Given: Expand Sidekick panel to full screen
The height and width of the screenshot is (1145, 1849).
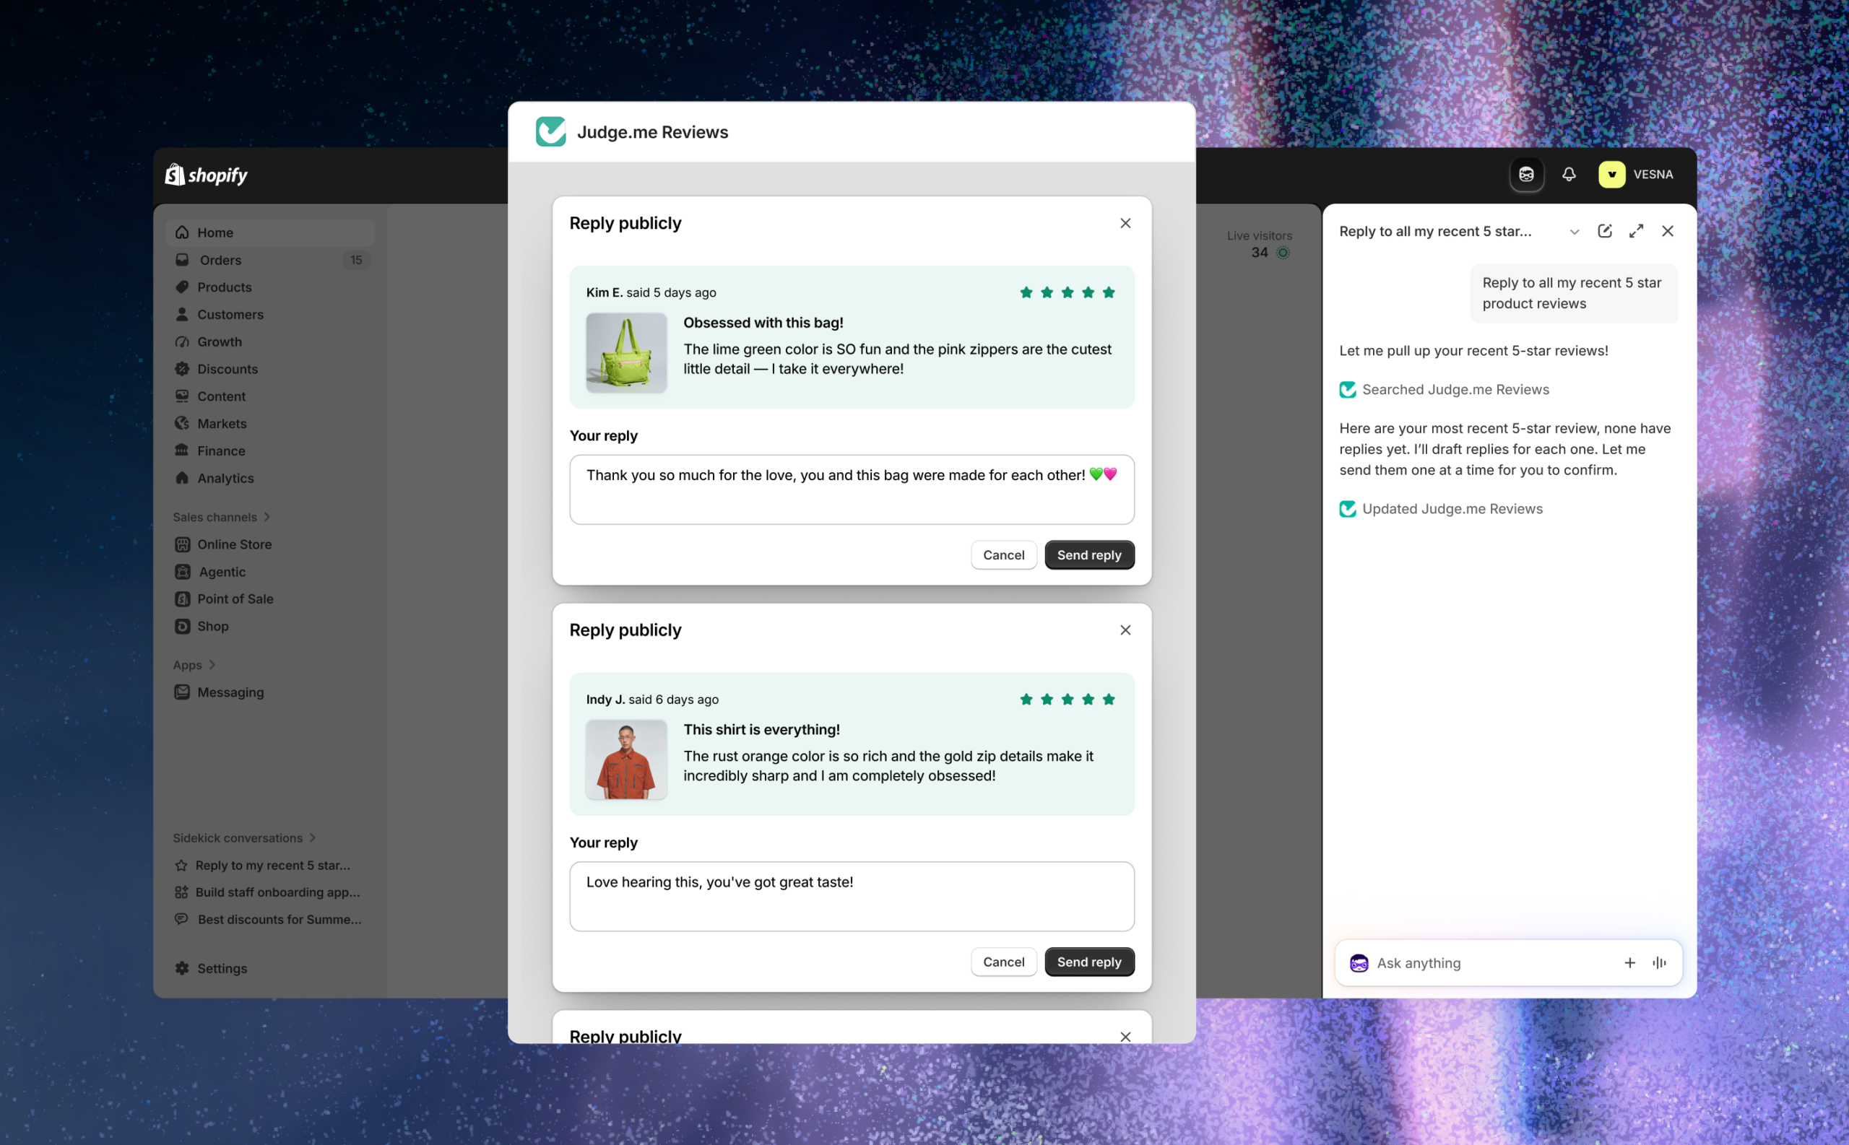Looking at the screenshot, I should coord(1635,231).
